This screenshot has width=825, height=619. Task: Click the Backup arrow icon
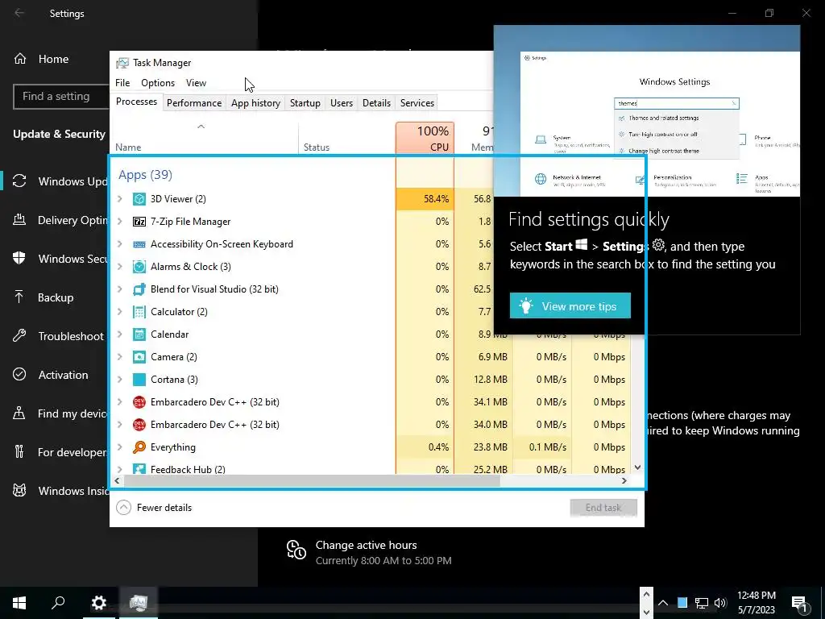19,297
